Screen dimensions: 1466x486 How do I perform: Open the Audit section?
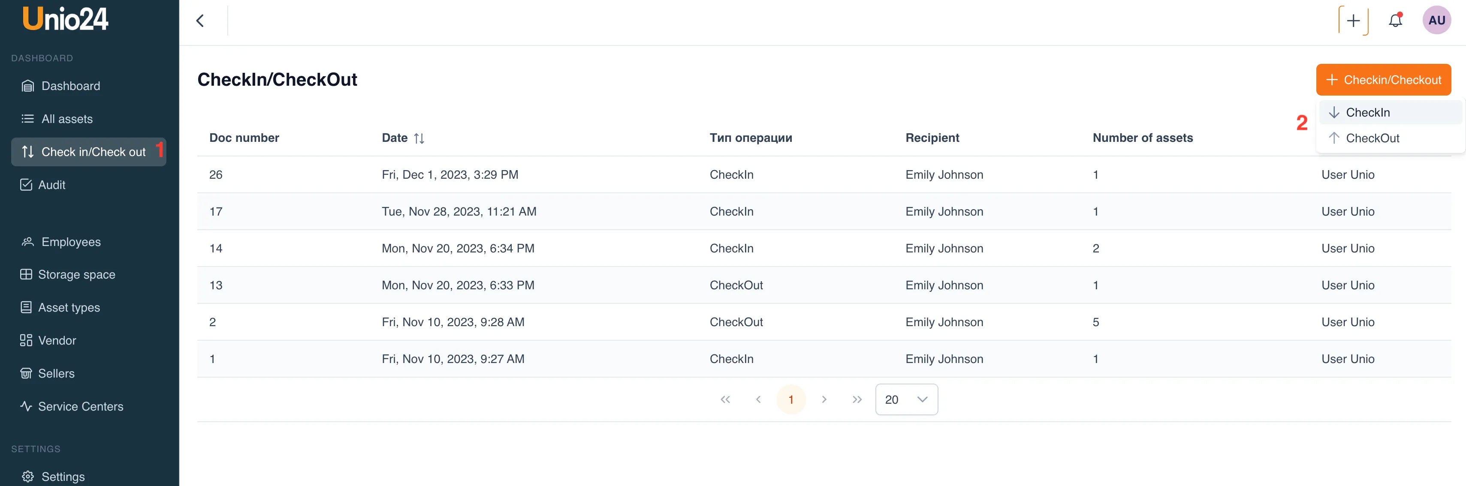[x=51, y=185]
